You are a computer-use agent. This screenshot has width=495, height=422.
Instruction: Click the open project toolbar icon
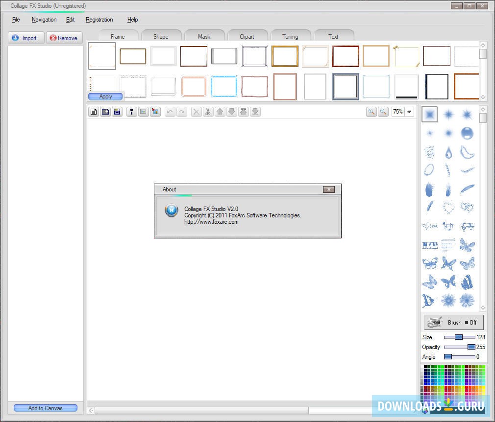(x=105, y=112)
